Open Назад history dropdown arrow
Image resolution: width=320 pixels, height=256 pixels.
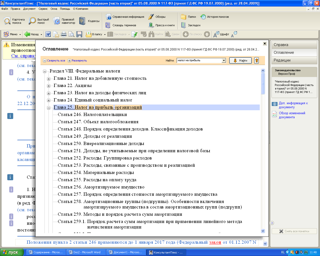(41, 34)
